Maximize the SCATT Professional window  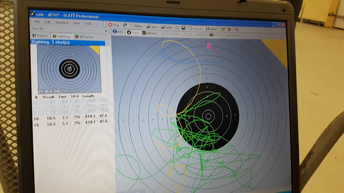click(278, 25)
